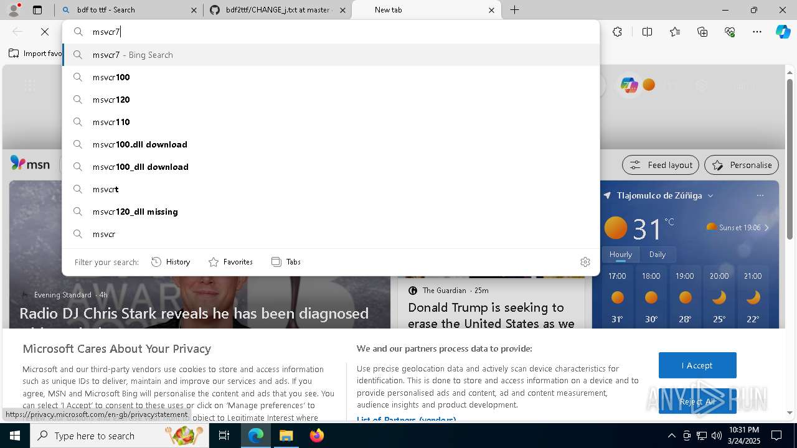Open the Extensions puzzle icon
Screen dimensions: 797x448
(617, 32)
